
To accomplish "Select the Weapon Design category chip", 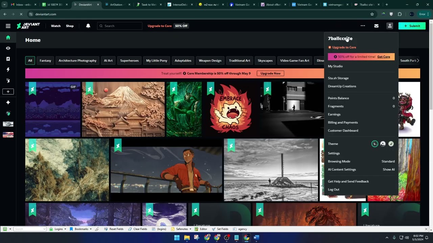I will point(210,61).
